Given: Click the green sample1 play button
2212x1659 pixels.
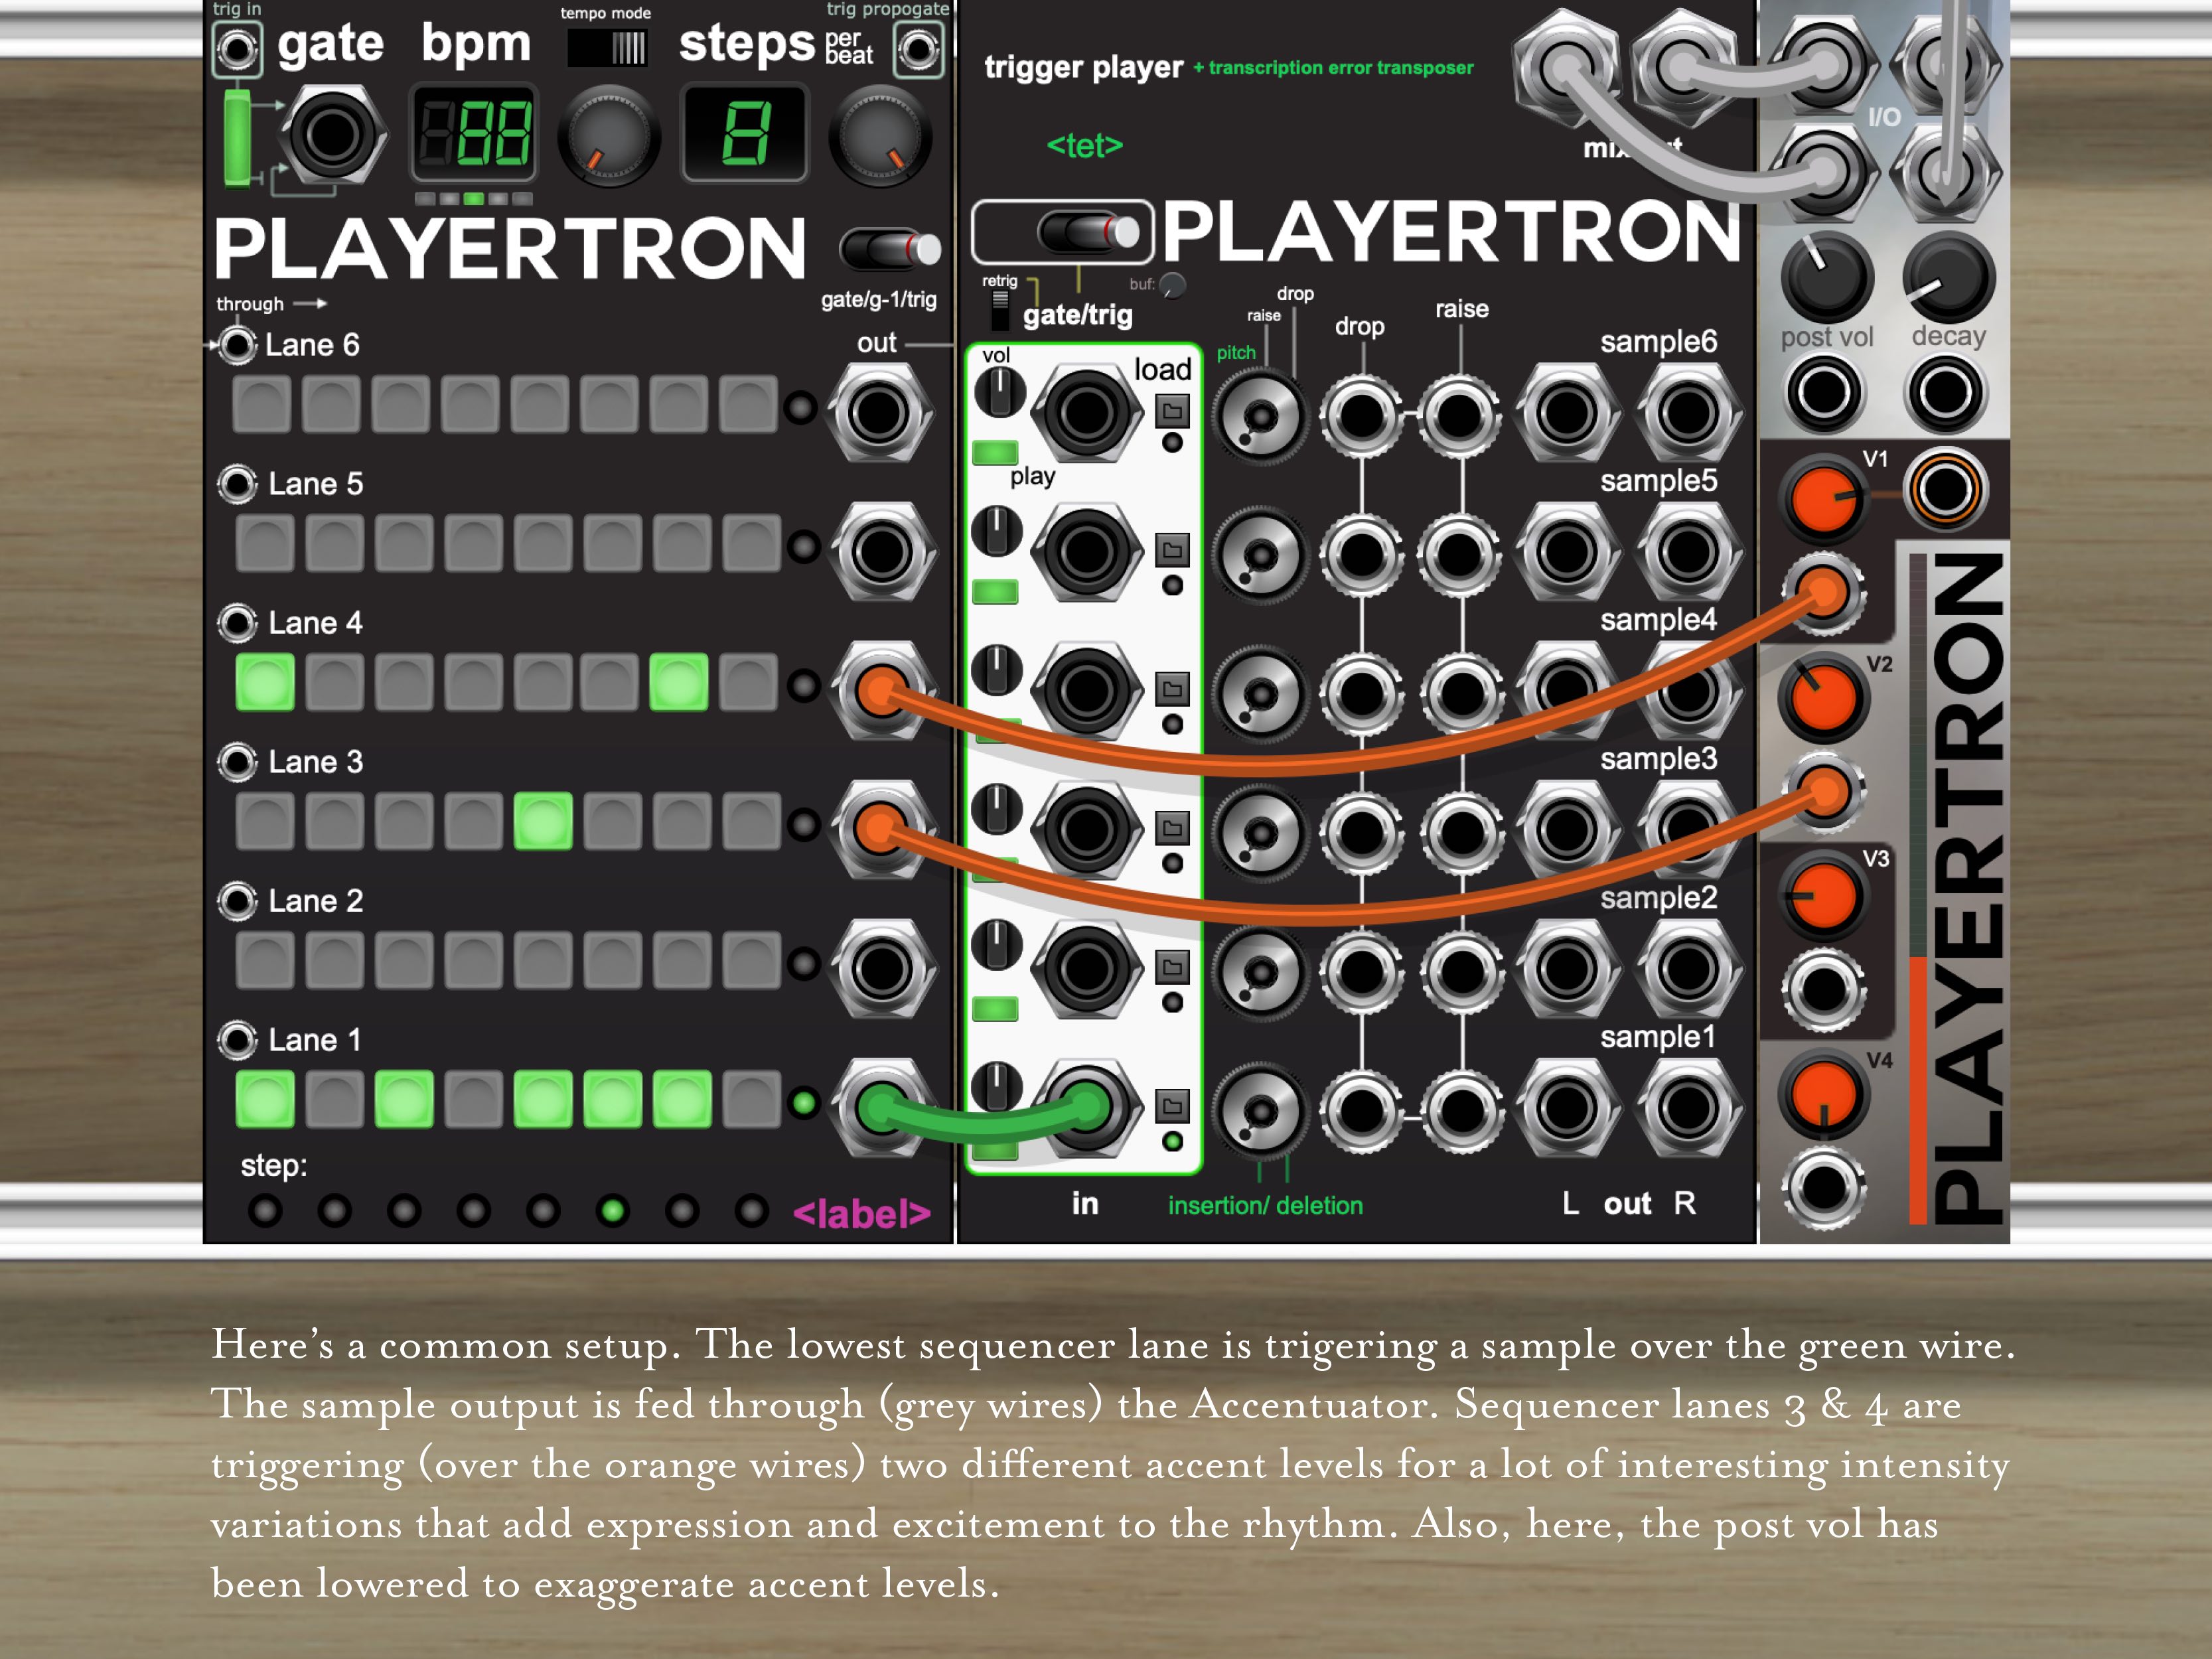Looking at the screenshot, I should point(995,1150).
